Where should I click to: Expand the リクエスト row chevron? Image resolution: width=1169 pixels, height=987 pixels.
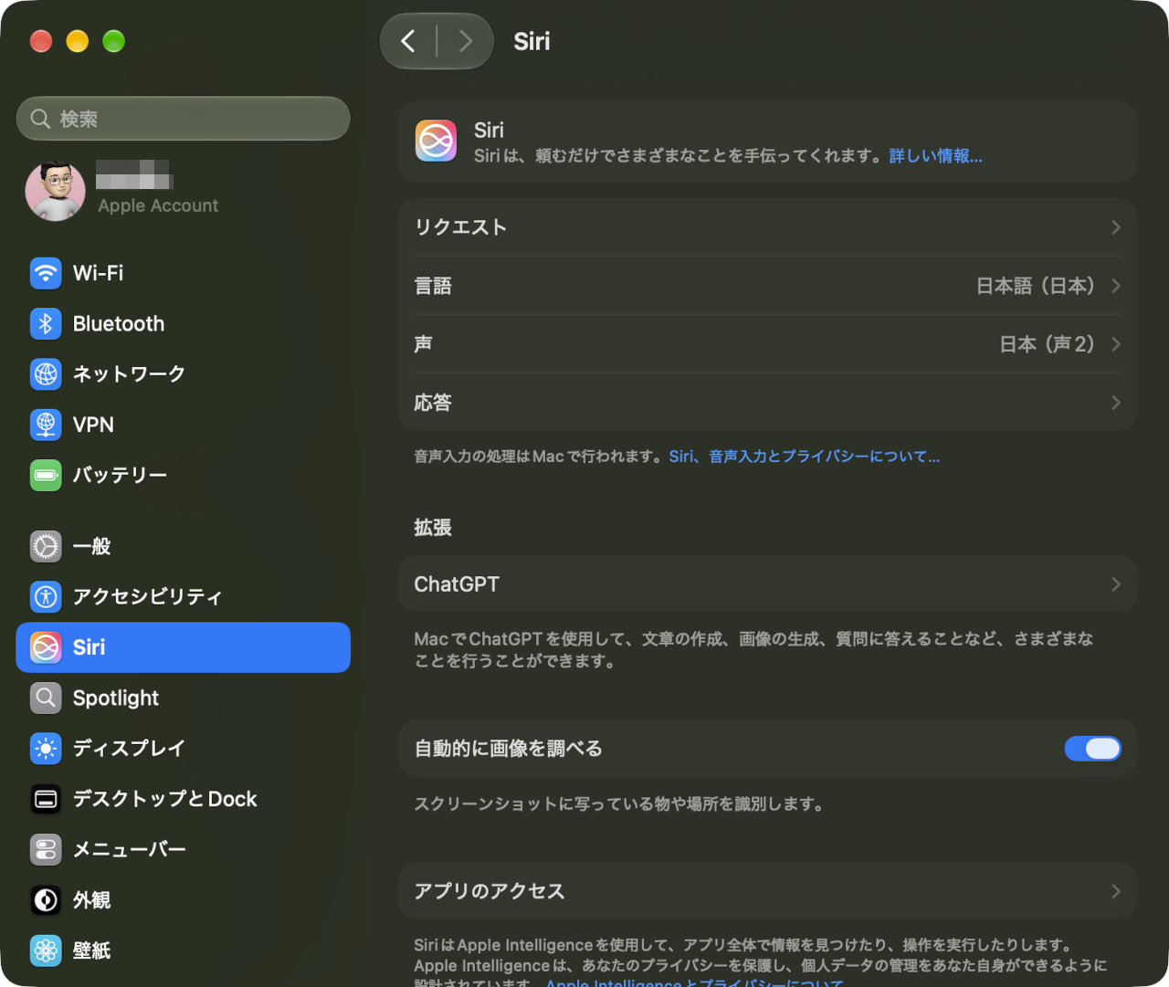point(1115,227)
